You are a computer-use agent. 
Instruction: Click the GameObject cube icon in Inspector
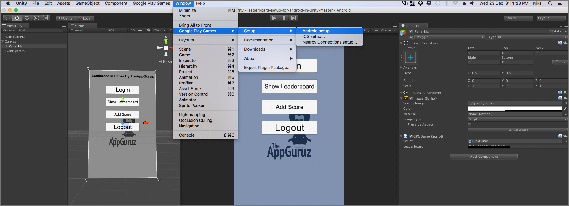(403, 33)
